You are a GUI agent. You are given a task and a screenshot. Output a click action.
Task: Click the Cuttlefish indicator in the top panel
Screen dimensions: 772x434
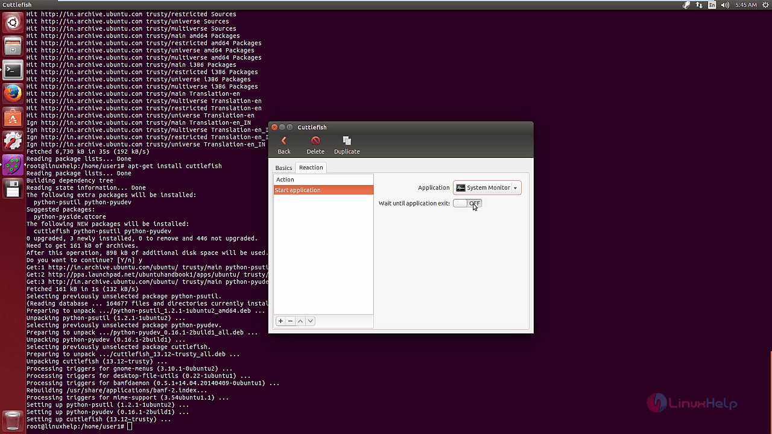[686, 5]
